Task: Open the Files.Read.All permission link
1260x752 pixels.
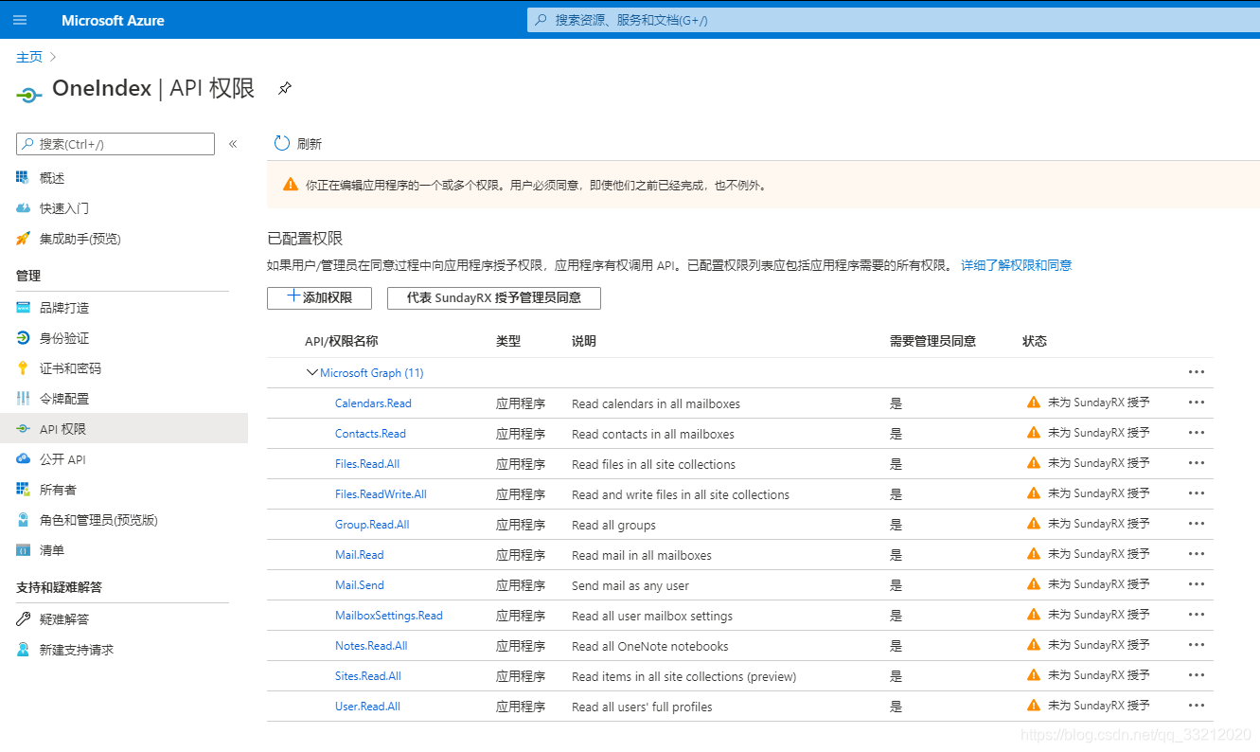Action: pos(367,464)
